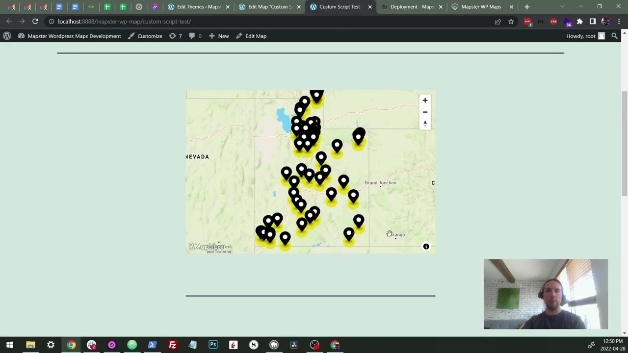Open Slack from the taskbar
Screen dimensions: 628x353
coord(91,345)
